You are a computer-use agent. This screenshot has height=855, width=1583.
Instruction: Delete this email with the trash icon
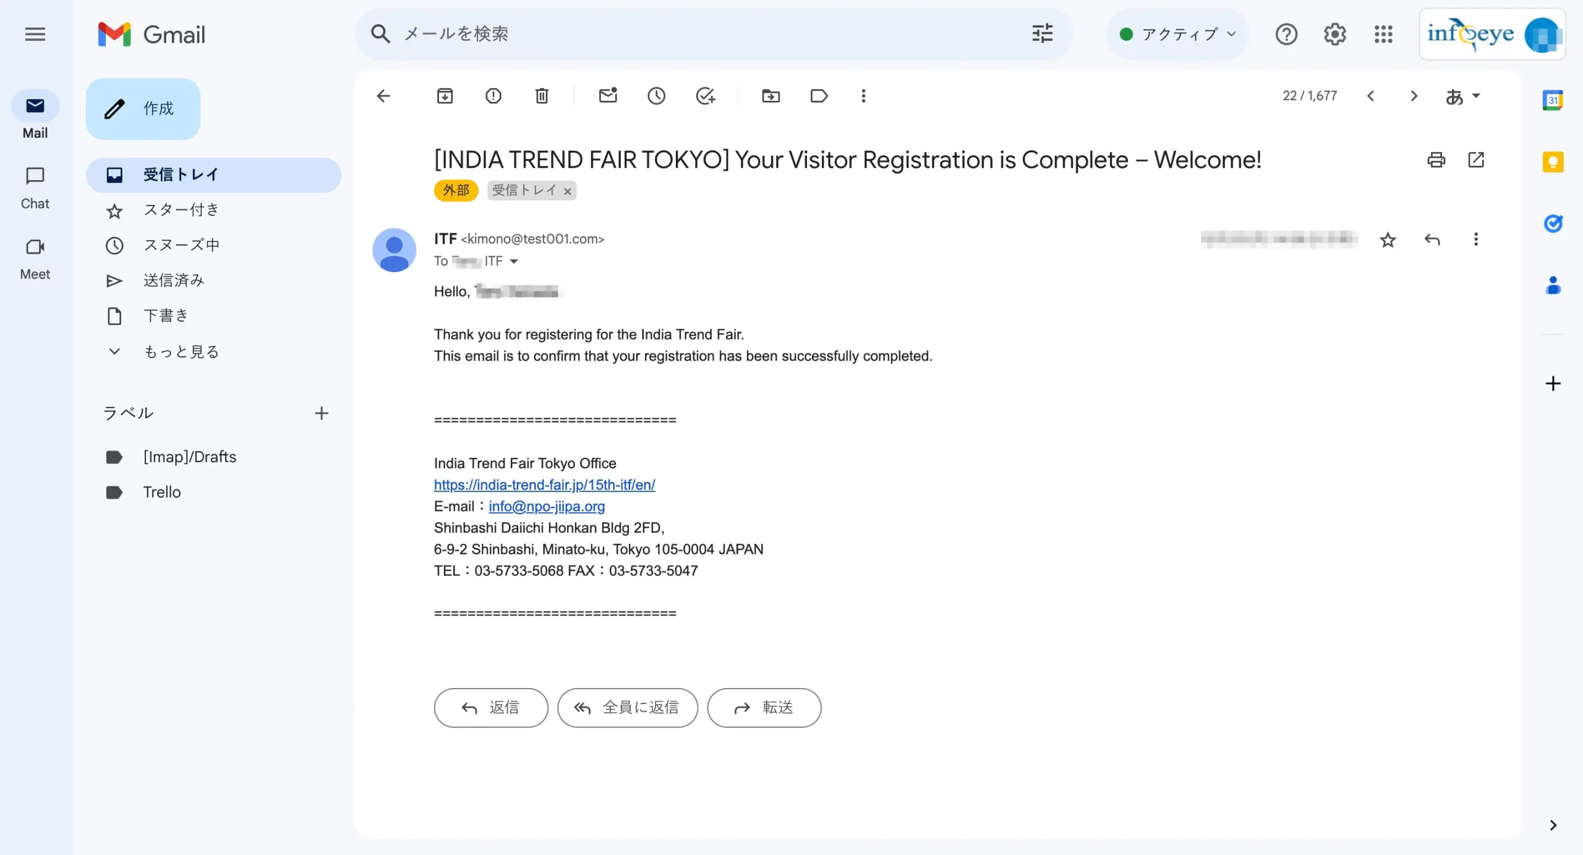542,96
